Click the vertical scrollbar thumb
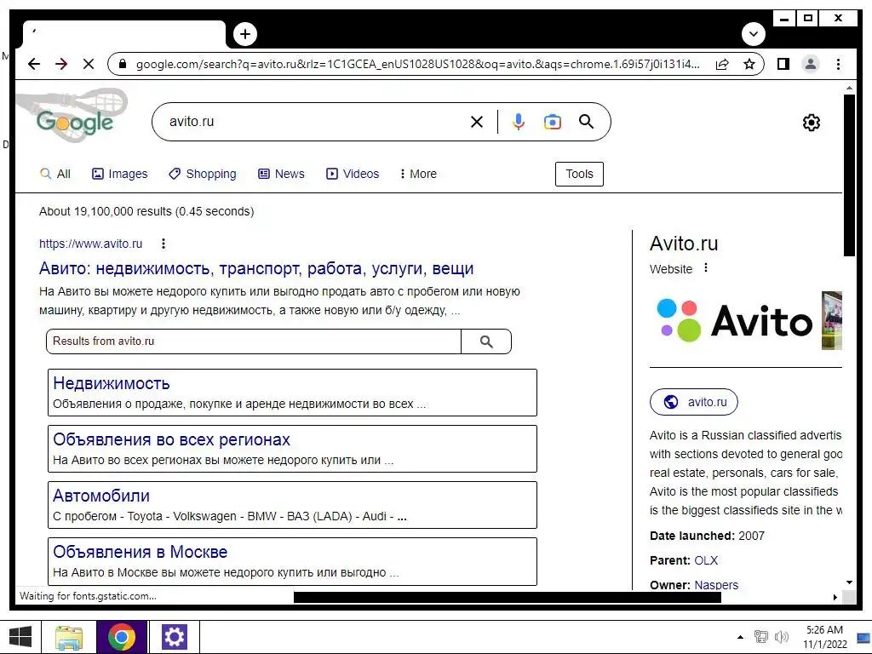The image size is (872, 654). (849, 175)
